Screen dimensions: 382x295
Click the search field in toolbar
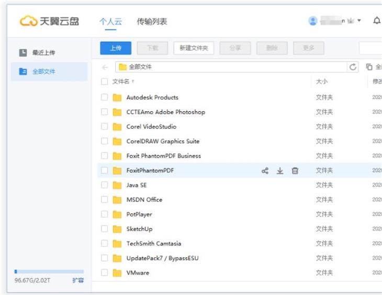[x=370, y=48]
